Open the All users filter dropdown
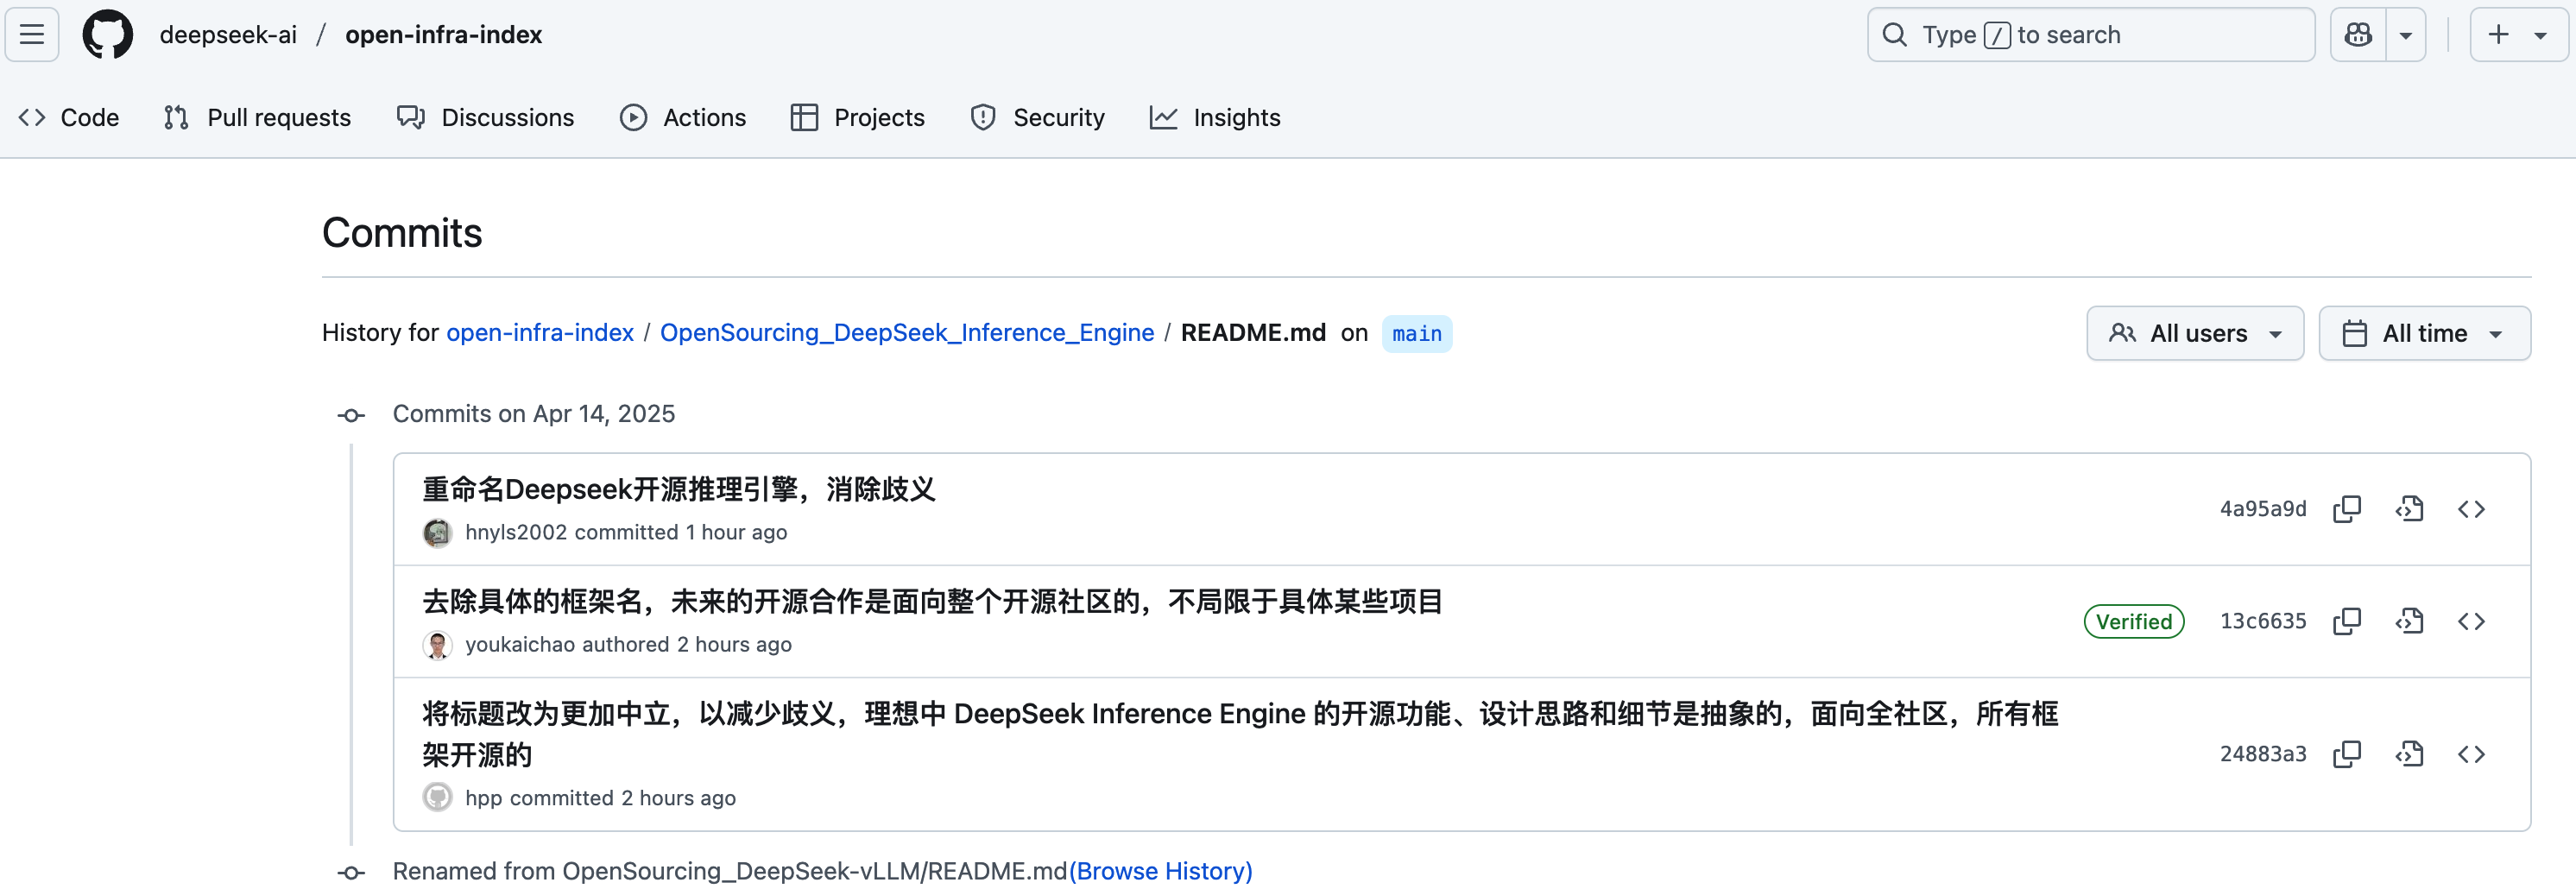 coord(2195,334)
